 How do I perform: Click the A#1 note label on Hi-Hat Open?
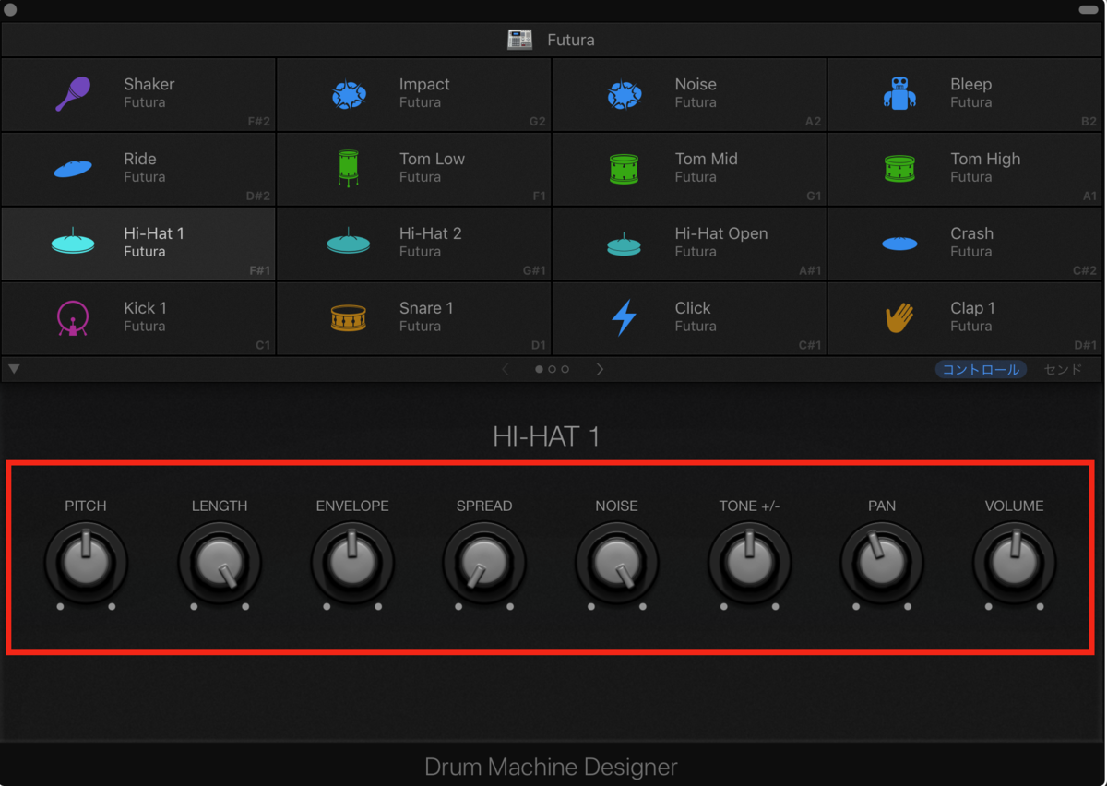point(810,271)
